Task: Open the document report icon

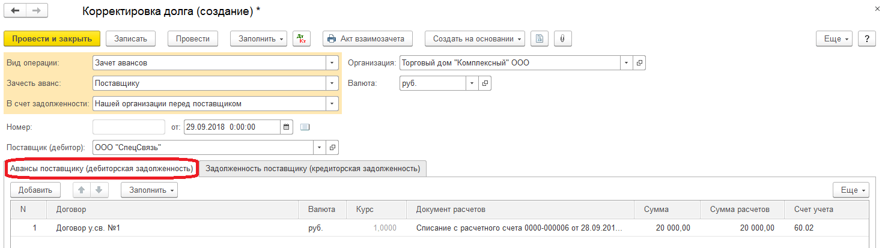Action: coord(540,38)
